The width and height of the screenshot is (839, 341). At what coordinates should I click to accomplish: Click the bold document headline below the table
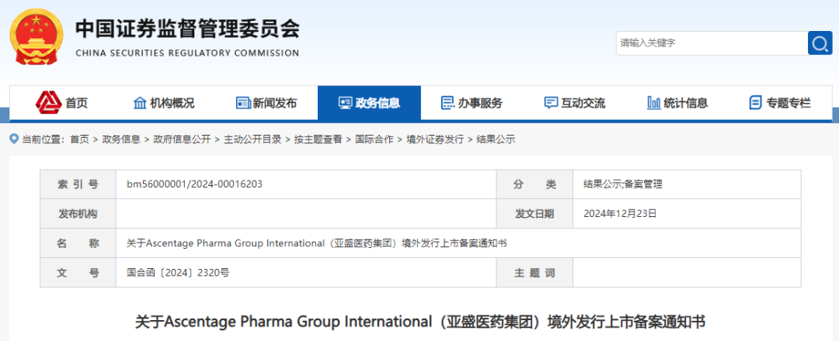click(420, 322)
